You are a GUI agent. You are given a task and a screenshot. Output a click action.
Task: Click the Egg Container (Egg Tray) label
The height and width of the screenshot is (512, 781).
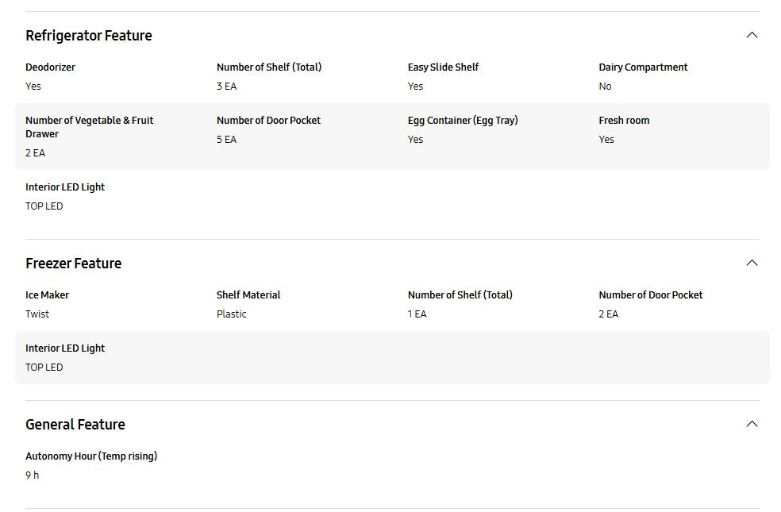[463, 121]
